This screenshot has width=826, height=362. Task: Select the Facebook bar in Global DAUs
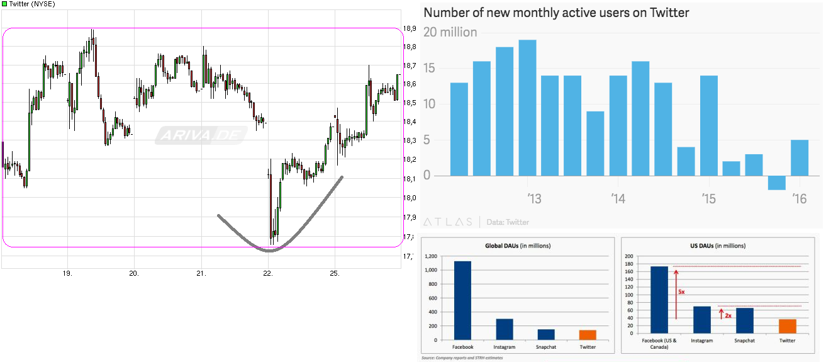pos(462,300)
